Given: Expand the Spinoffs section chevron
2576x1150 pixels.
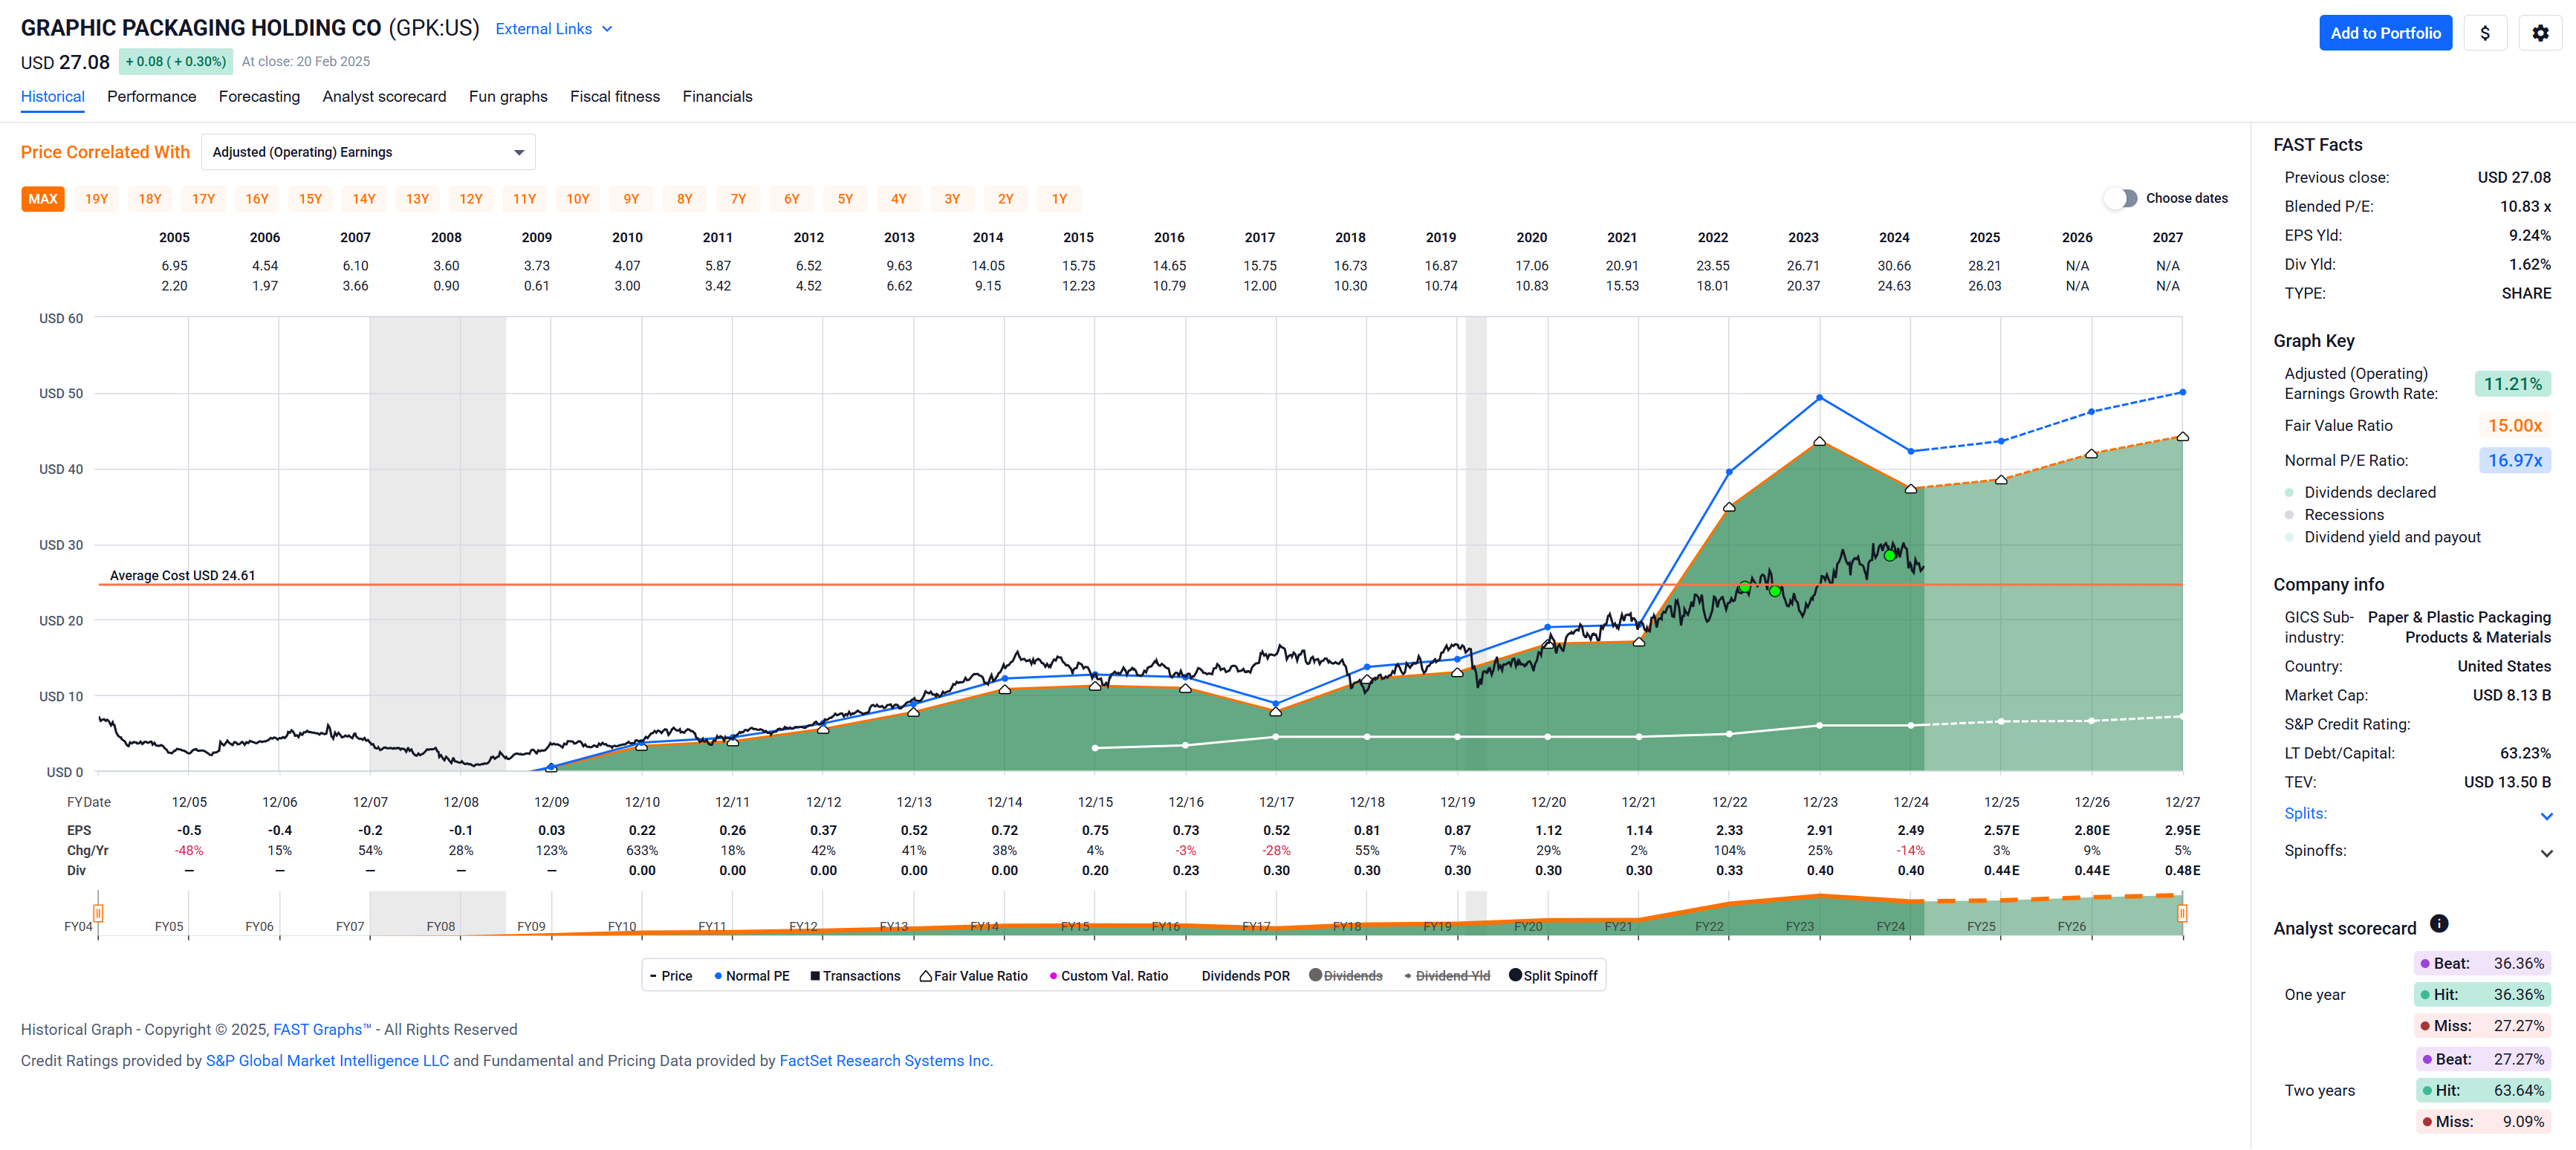Looking at the screenshot, I should tap(2546, 853).
